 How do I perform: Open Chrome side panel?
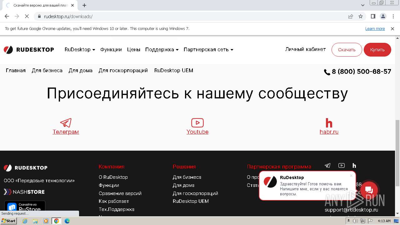click(x=373, y=16)
